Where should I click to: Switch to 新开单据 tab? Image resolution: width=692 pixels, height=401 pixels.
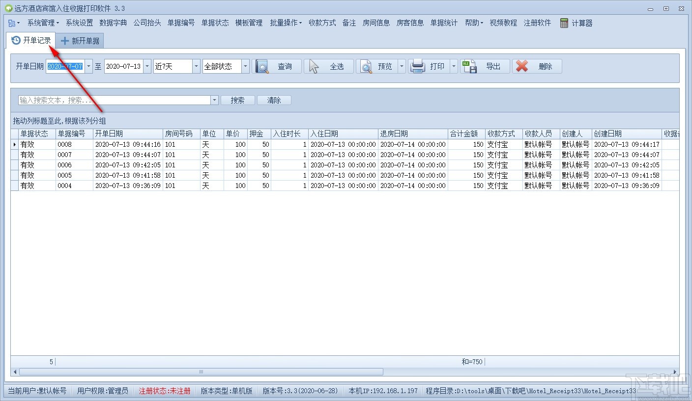tap(80, 41)
